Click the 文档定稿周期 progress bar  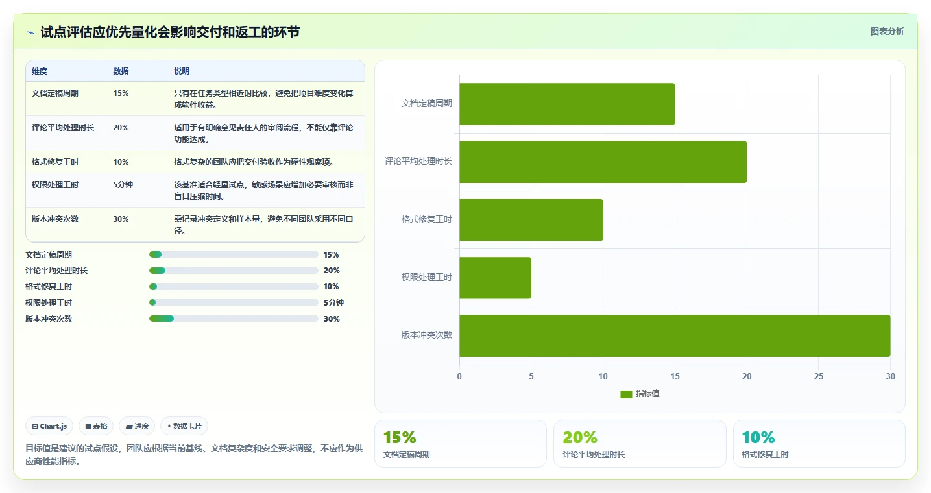[x=234, y=254]
